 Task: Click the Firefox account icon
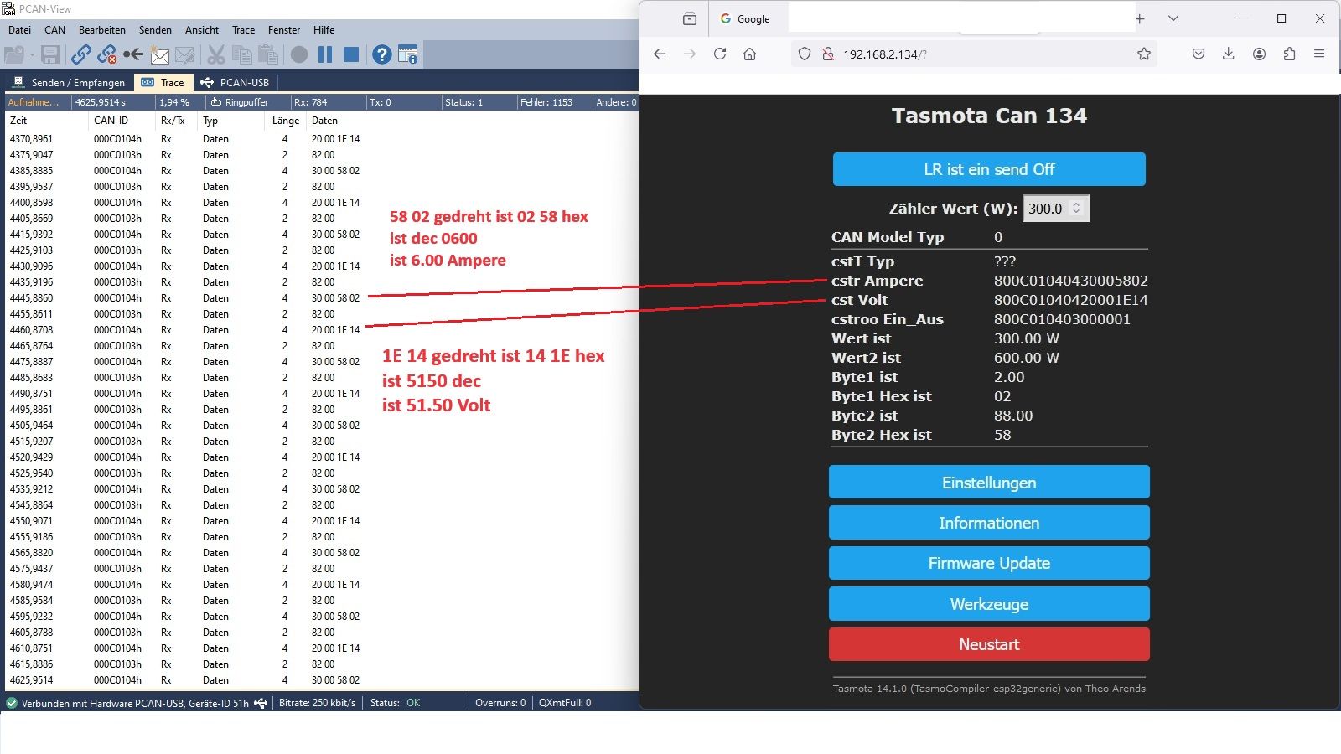(1259, 54)
